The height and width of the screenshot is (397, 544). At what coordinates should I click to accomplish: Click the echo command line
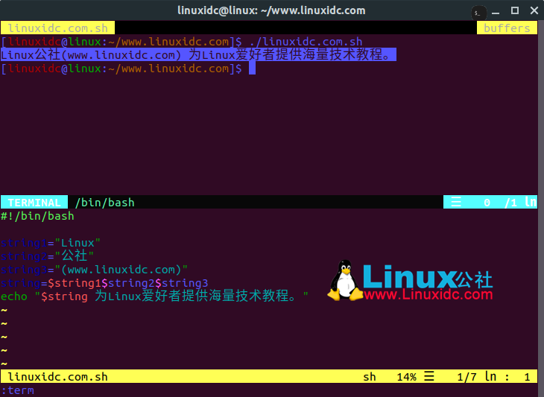pos(154,296)
